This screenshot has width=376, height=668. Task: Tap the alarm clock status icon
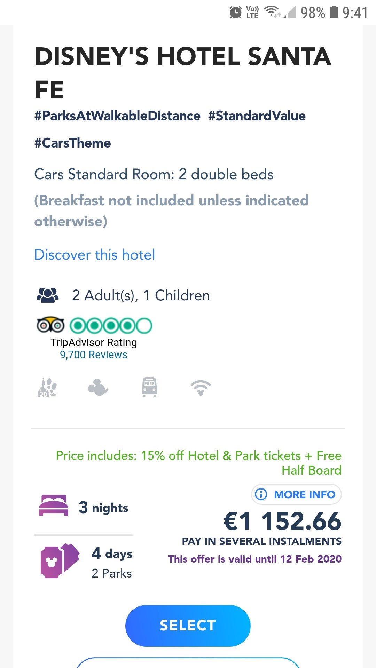[x=236, y=13]
